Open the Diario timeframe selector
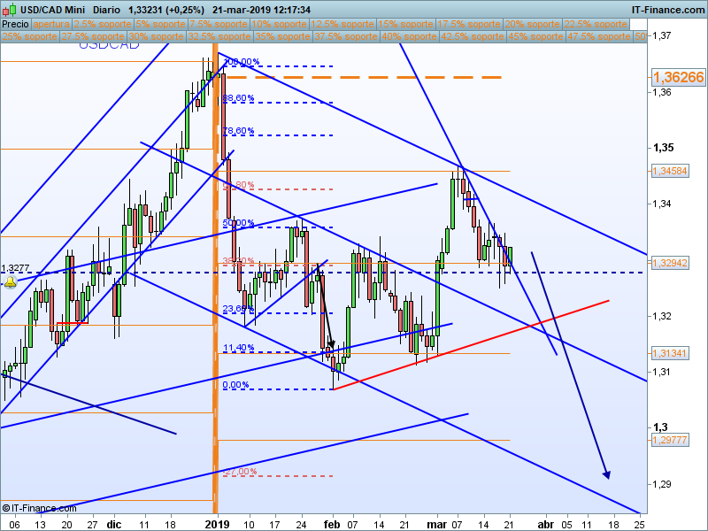This screenshot has height=531, width=708. 106,10
